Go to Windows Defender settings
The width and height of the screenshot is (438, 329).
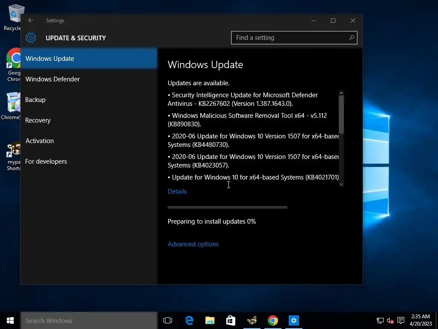[89, 79]
